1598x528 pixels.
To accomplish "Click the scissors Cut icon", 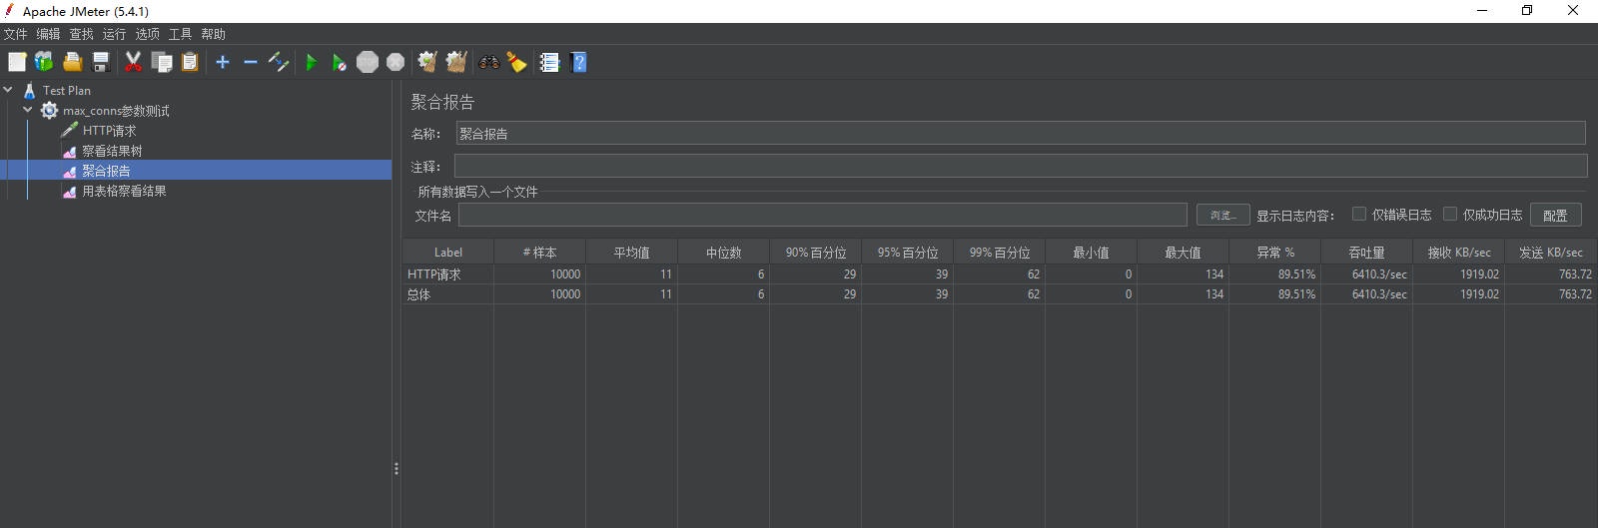I will [133, 62].
